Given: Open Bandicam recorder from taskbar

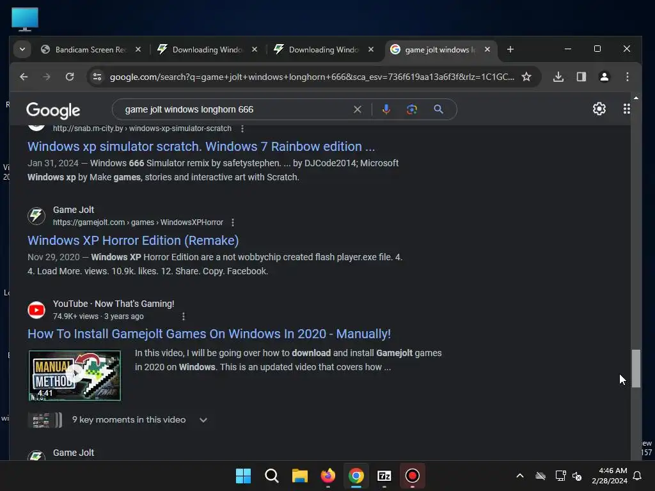Looking at the screenshot, I should [x=413, y=476].
